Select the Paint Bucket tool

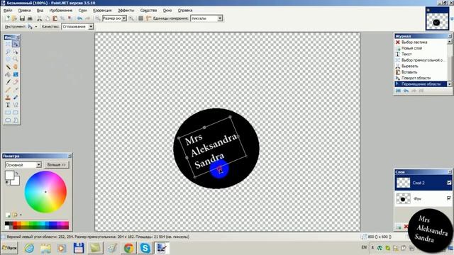click(8, 74)
